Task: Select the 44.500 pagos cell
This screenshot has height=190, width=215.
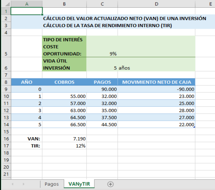Action: point(102,124)
